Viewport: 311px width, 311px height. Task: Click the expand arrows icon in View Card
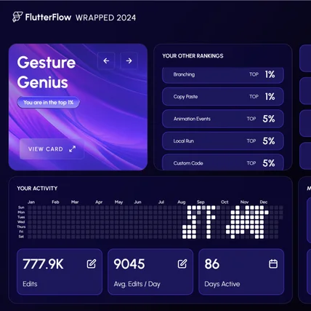coord(72,149)
